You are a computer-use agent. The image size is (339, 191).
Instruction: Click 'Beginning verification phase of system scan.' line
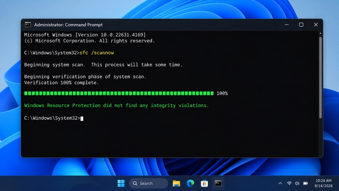[85, 76]
